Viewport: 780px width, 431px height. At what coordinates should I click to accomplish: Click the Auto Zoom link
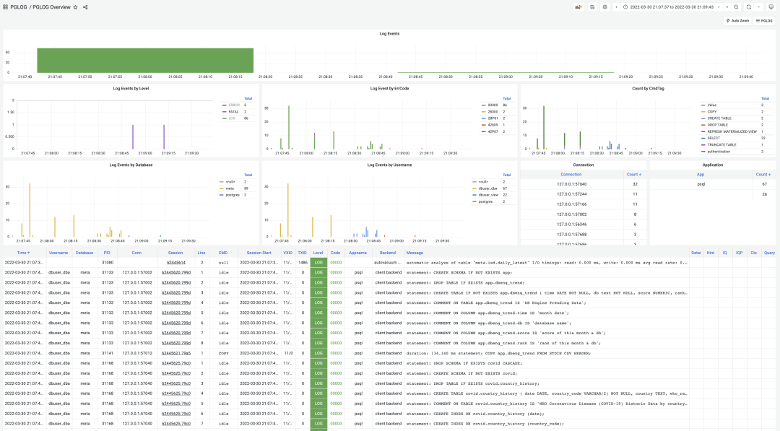click(x=737, y=21)
